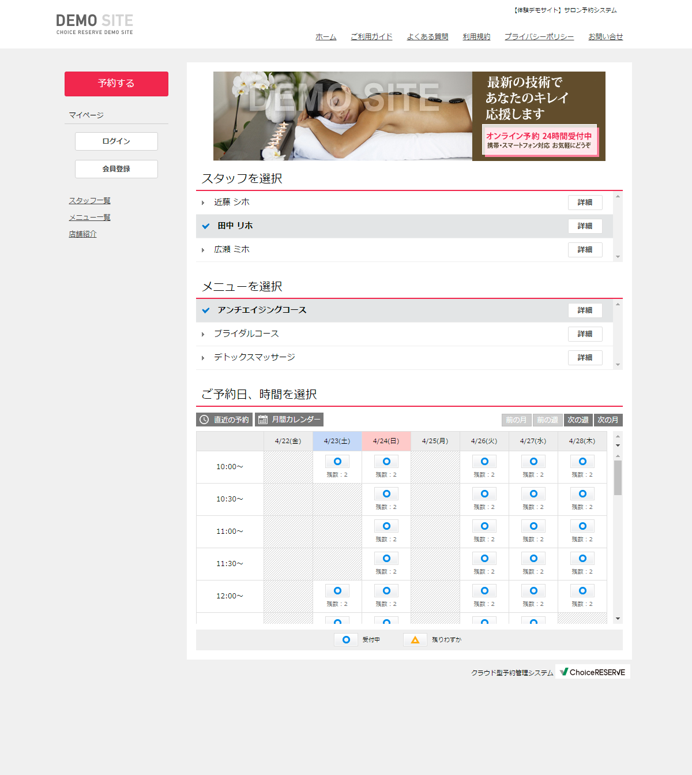Open 詳細 for ブライダルコース
The image size is (692, 775).
pyautogui.click(x=585, y=334)
